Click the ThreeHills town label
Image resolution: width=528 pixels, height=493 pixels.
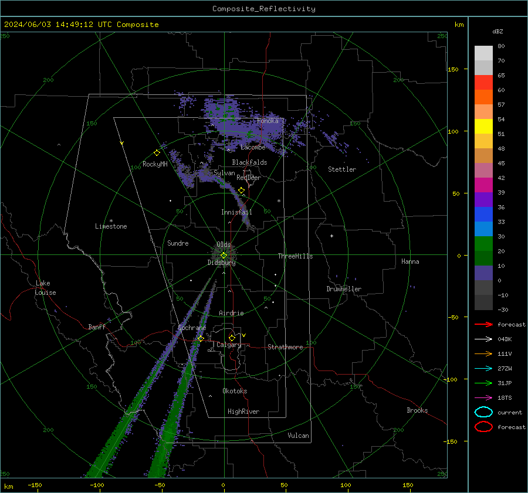[x=295, y=256]
